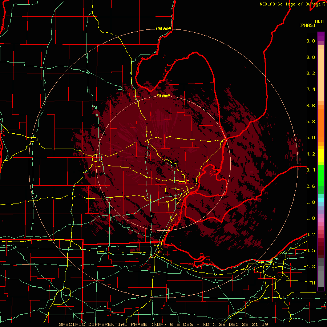Screen dimensions: 327x327
Task: Click the DKD product code label
Action: (319, 22)
